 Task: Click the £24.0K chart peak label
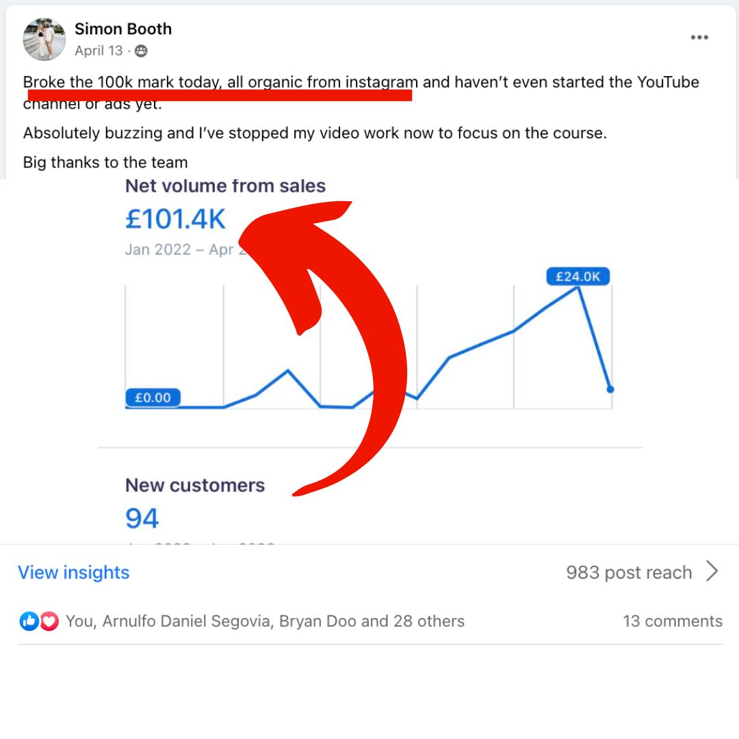coord(578,276)
